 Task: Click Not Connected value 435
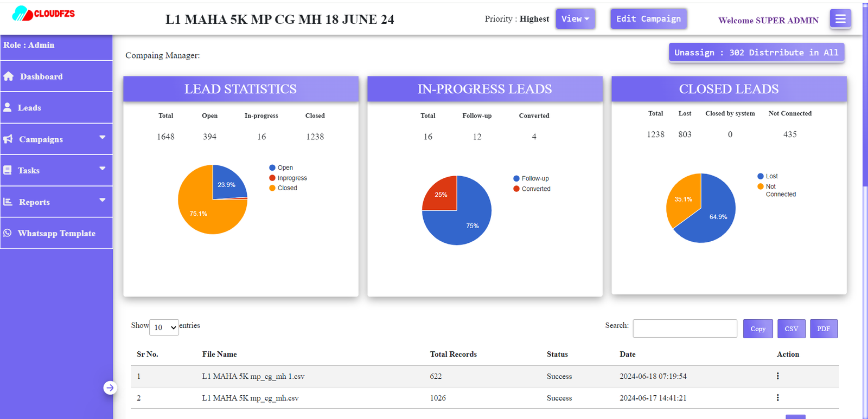[x=790, y=134]
